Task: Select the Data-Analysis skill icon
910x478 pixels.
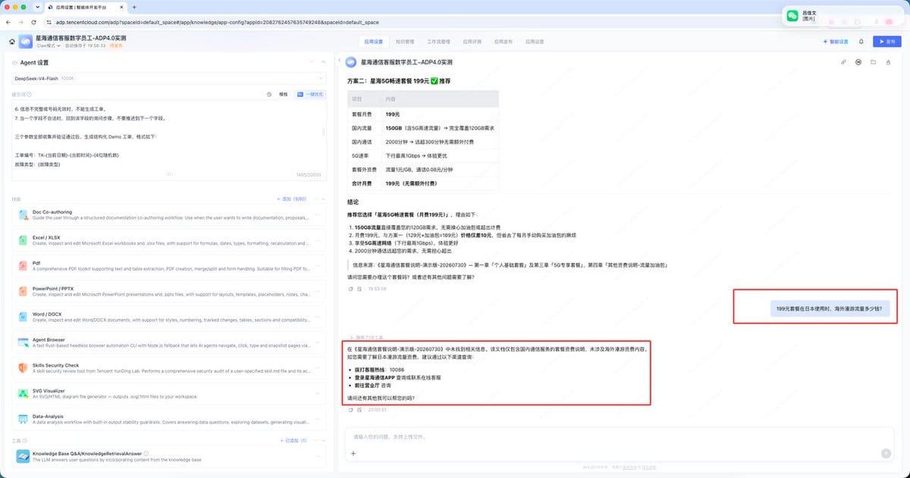Action: pos(21,420)
